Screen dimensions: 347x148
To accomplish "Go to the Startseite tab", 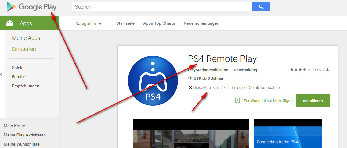I will coord(125,23).
